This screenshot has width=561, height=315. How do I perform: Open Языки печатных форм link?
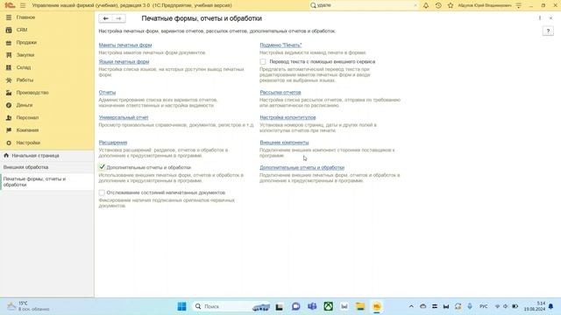(124, 61)
